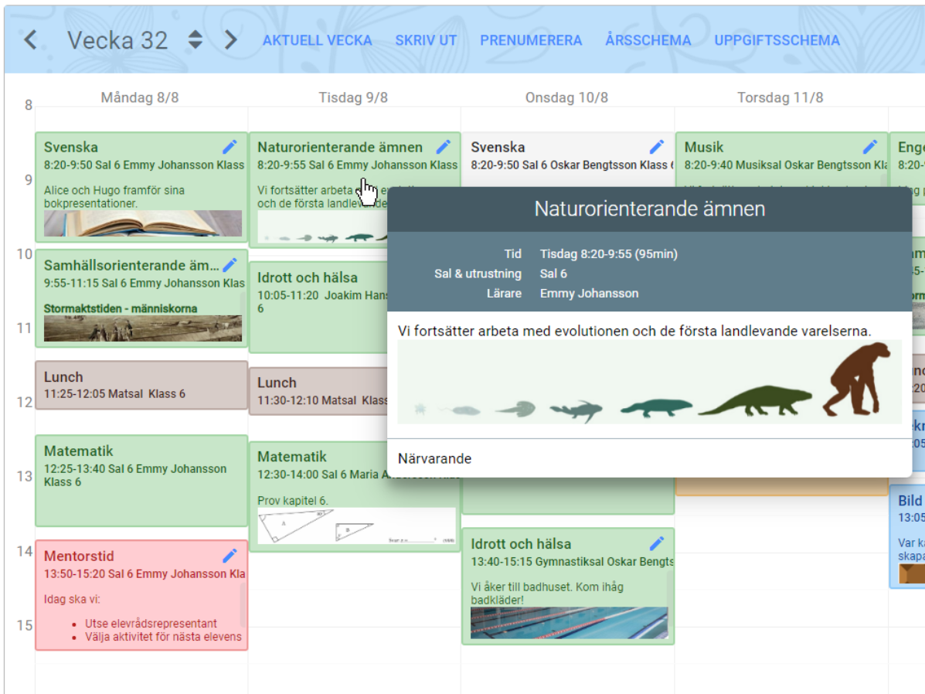Viewport: 925px width, 694px height.
Task: Select Monday Lunch block
Action: point(141,385)
